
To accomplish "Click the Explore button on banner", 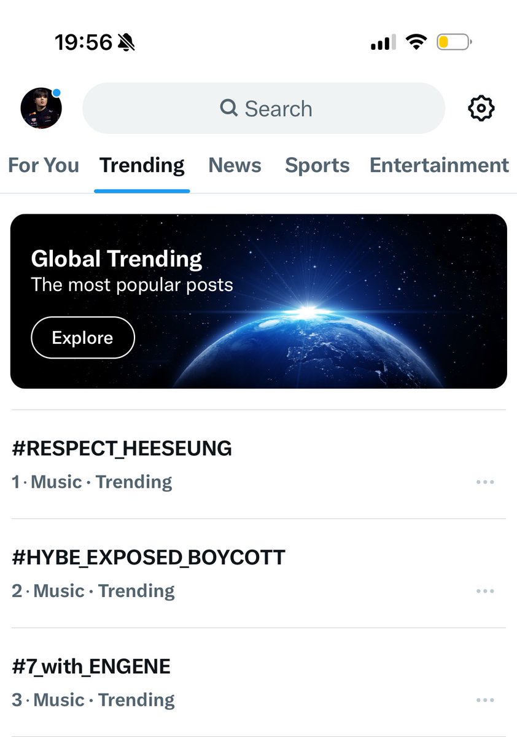I will 82,338.
